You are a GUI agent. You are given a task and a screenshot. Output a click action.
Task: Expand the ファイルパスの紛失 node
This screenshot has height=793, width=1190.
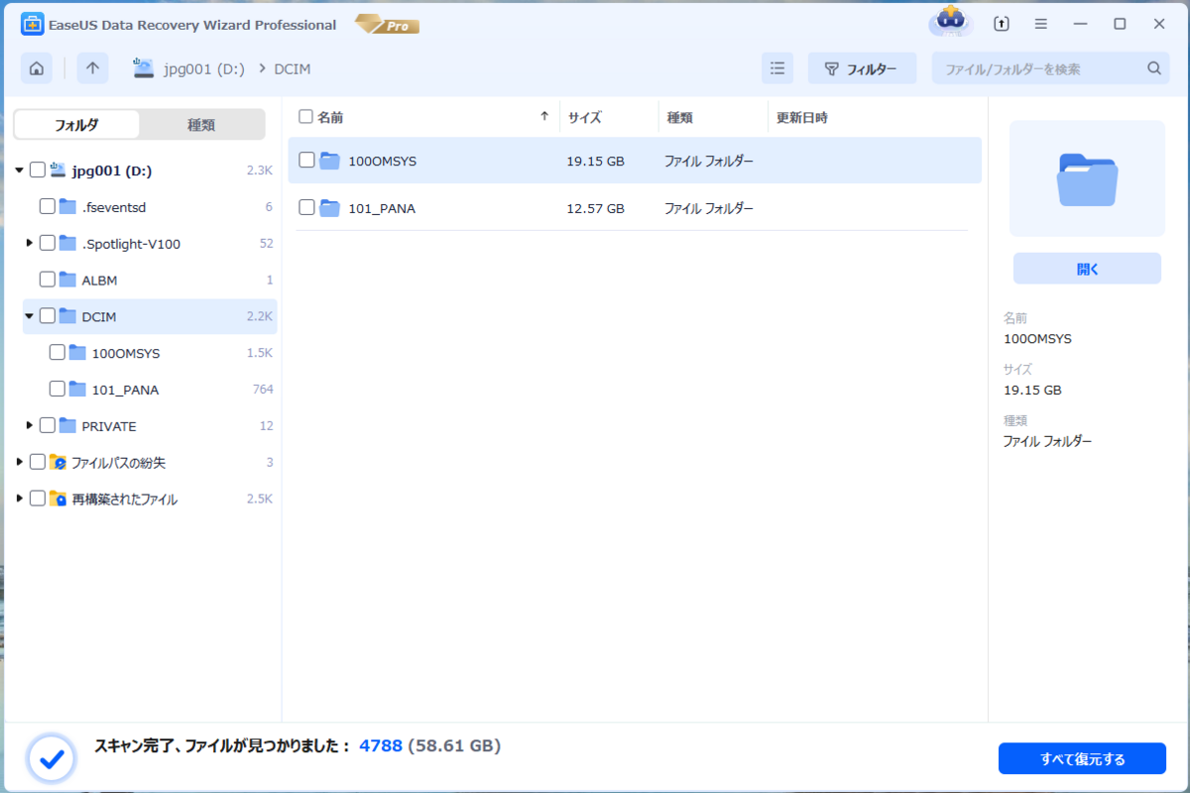tap(20, 462)
